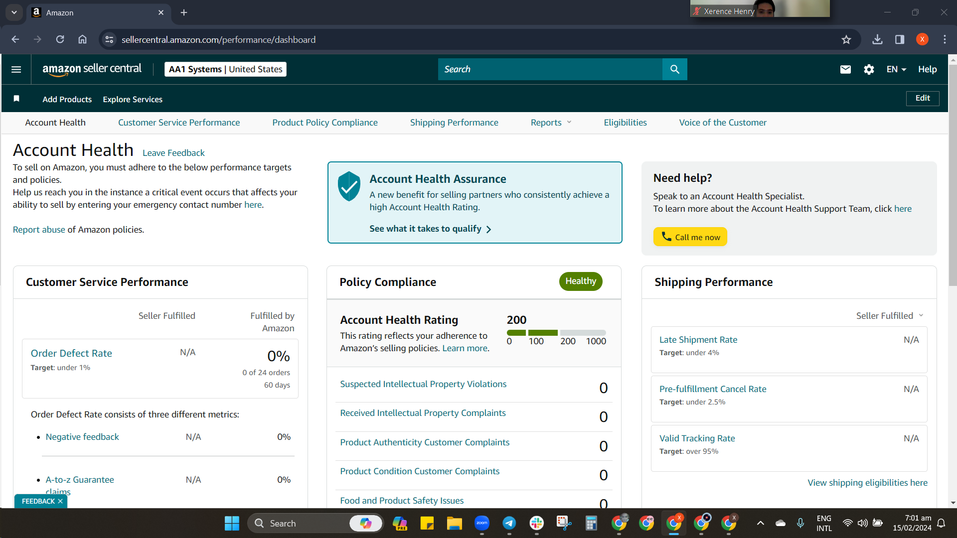Dismiss the FEEDBACK tab with its X
The image size is (957, 538).
click(x=60, y=501)
